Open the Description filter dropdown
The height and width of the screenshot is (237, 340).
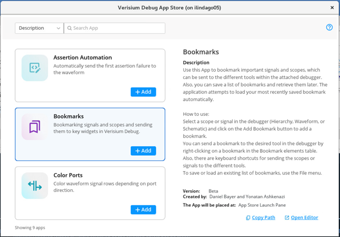tap(39, 28)
